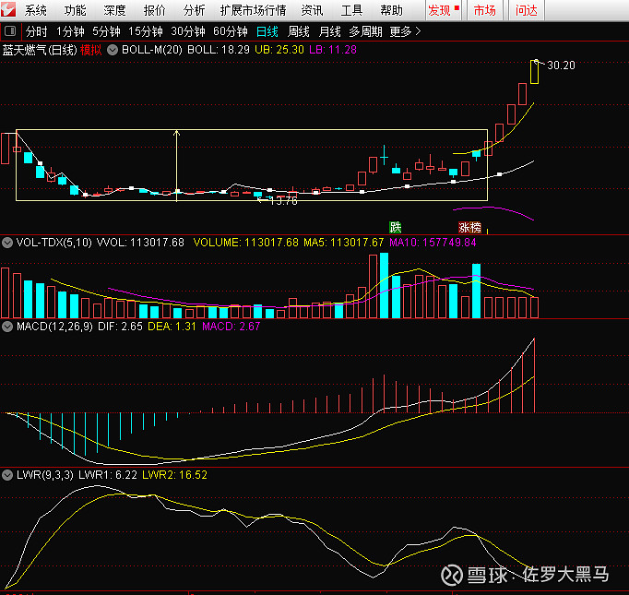Open the LWR indicator dropdown circle
The width and height of the screenshot is (629, 595).
coord(7,475)
